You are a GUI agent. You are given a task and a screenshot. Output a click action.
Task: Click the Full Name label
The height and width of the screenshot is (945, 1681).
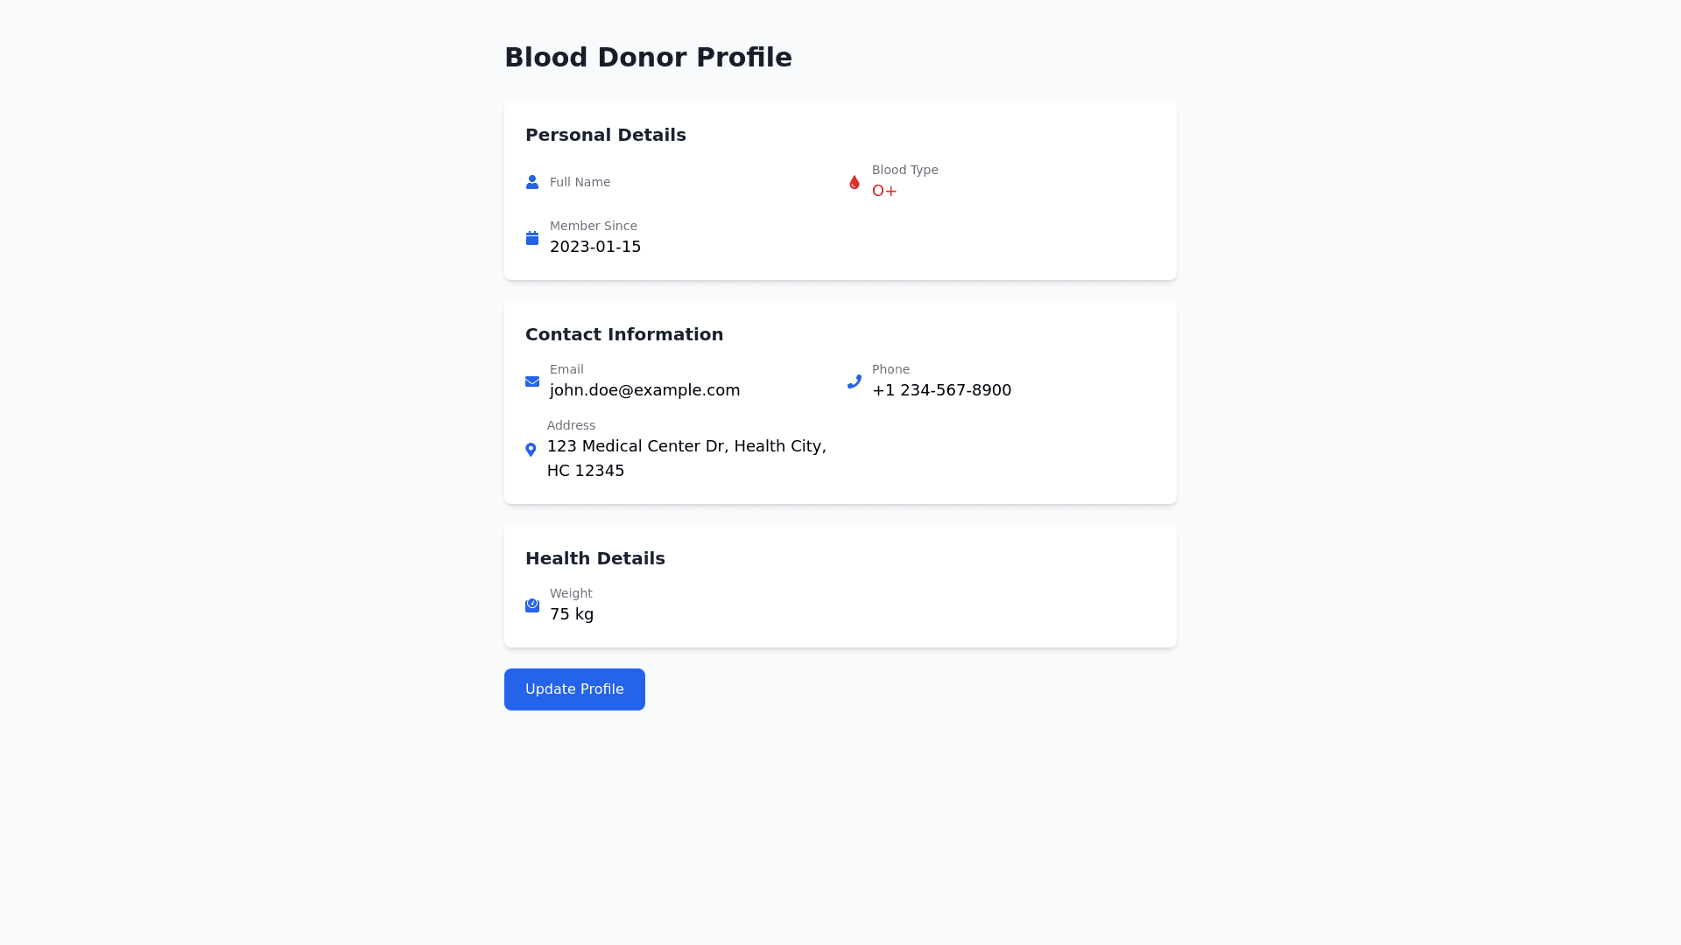tap(580, 182)
